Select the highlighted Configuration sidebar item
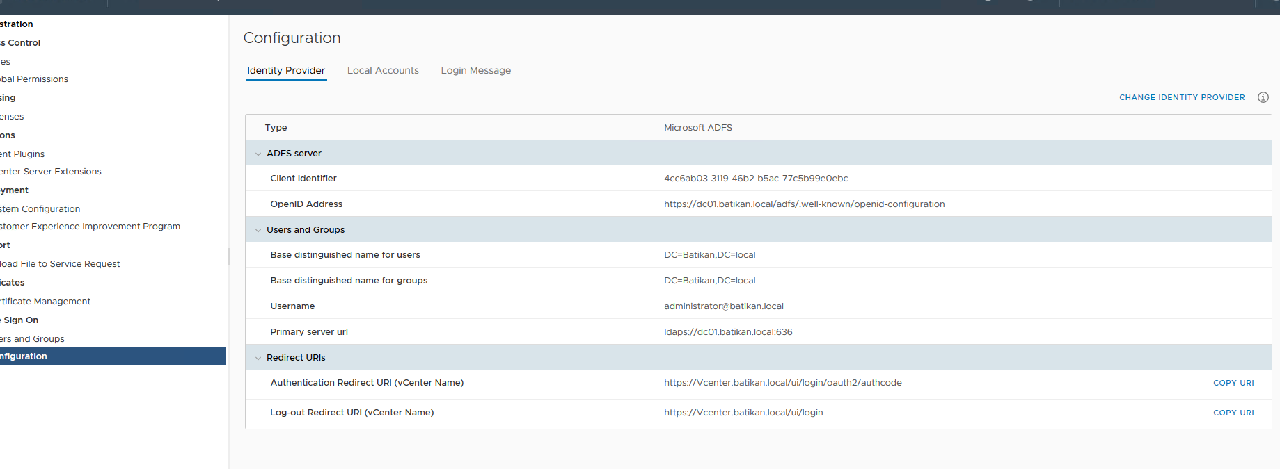 (113, 356)
